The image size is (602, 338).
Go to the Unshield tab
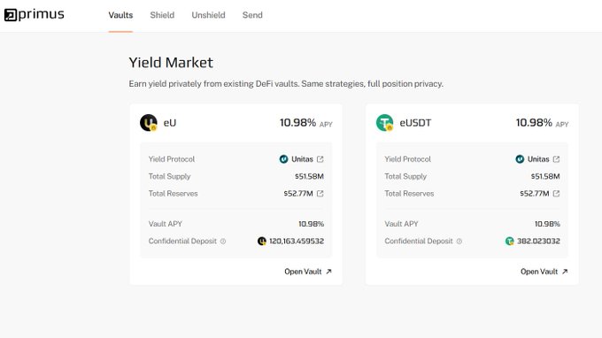(208, 15)
